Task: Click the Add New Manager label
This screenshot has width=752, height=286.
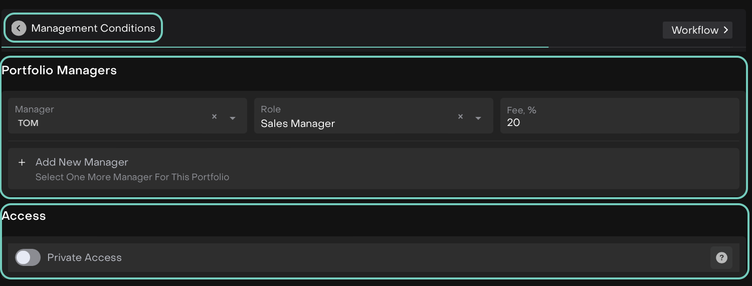Action: click(x=82, y=162)
